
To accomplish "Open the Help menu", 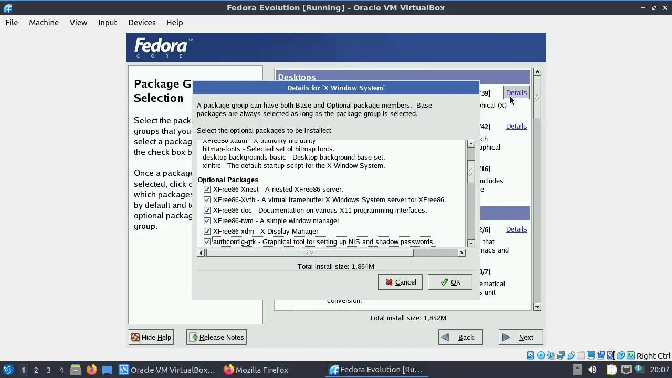I will pyautogui.click(x=174, y=23).
